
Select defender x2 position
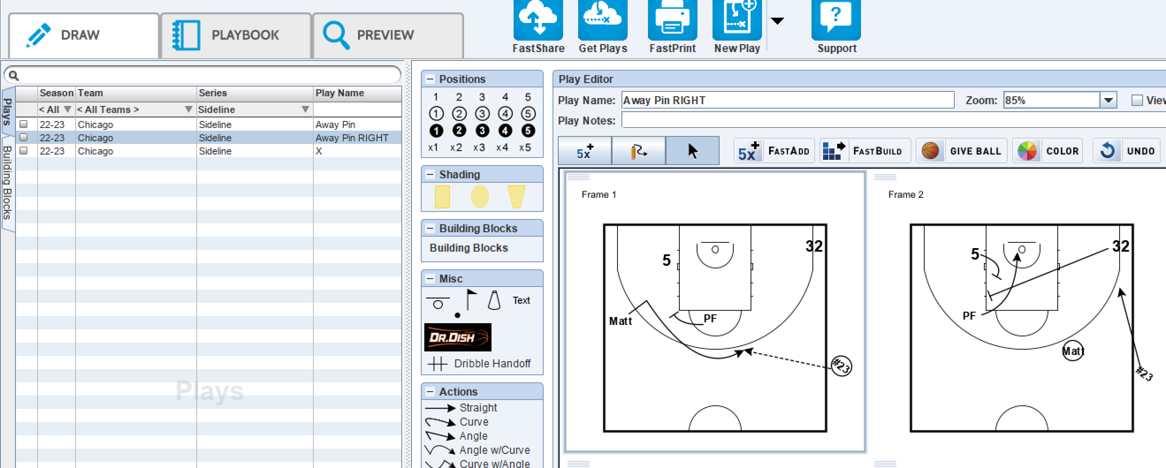tap(456, 147)
